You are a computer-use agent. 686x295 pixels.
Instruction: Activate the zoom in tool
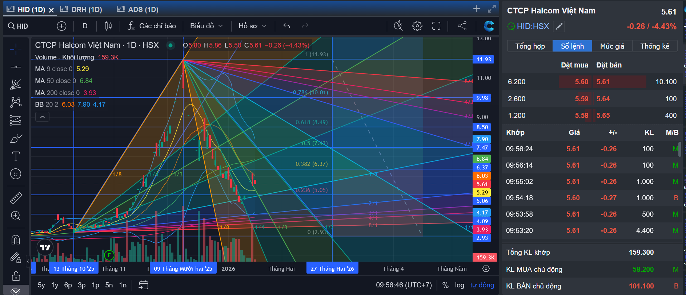(x=16, y=216)
